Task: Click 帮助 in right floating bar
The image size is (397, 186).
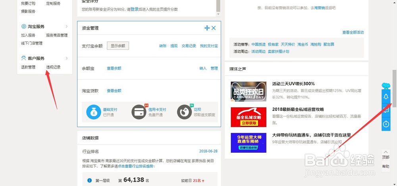Action: click(x=386, y=166)
